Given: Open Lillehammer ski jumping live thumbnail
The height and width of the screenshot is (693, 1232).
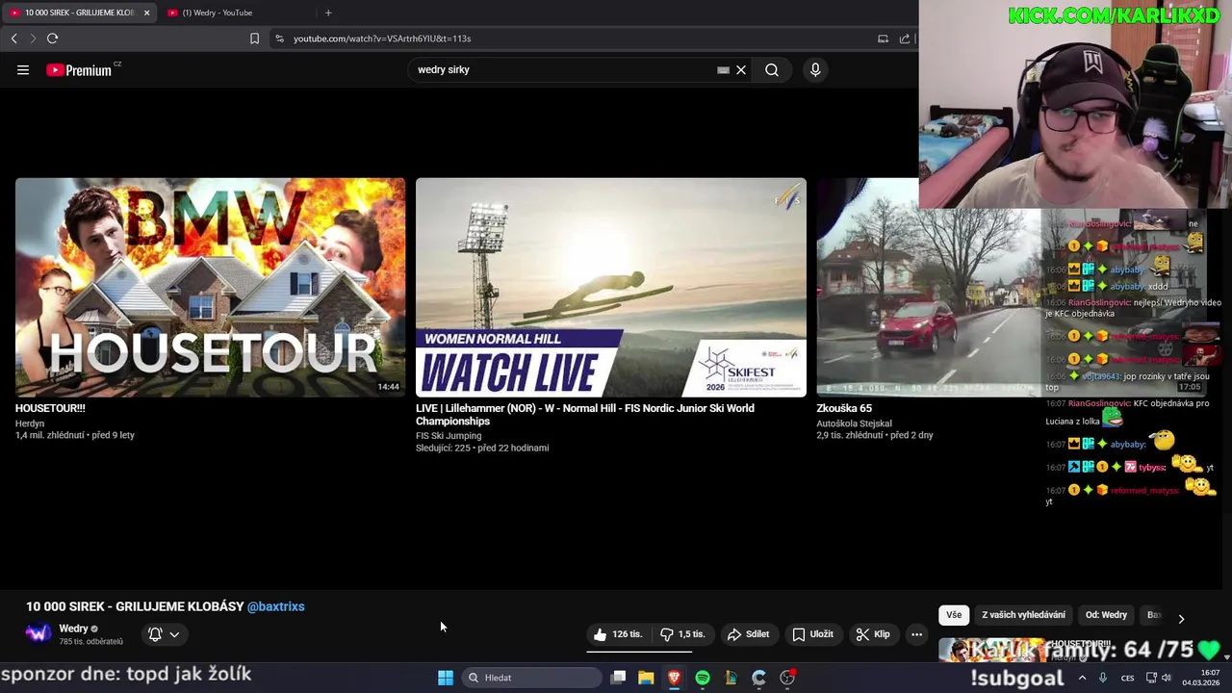Looking at the screenshot, I should coord(611,287).
